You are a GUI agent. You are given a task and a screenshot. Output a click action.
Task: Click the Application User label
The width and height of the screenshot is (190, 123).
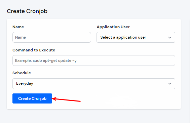pyautogui.click(x=113, y=27)
